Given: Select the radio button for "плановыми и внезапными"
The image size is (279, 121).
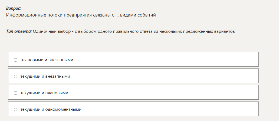Looking at the screenshot, I should coord(16,60).
